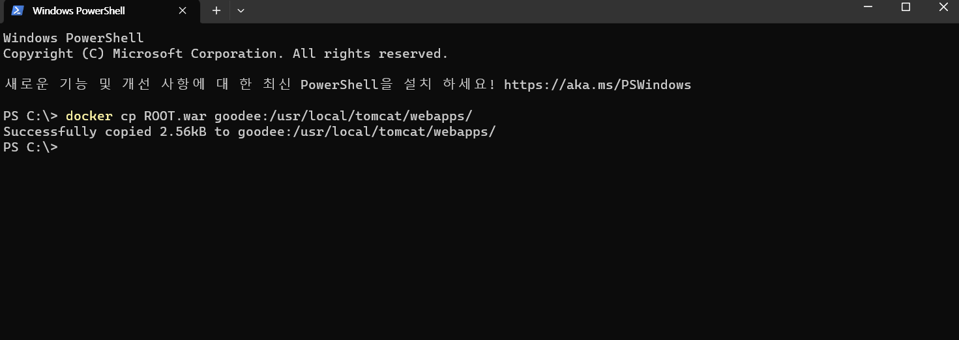The height and width of the screenshot is (340, 959).
Task: Expand the new-tab profile dropdown chevron
Action: tap(241, 11)
